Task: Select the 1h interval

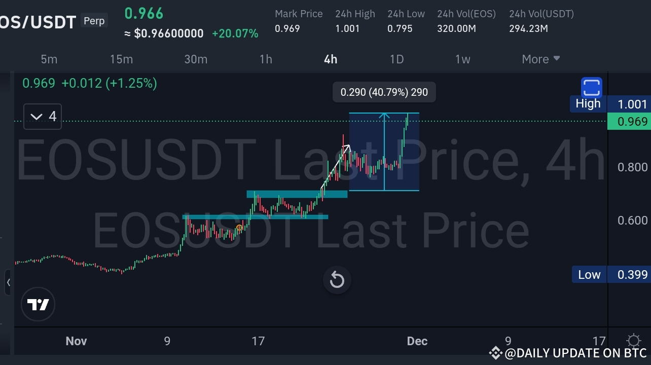Action: tap(266, 59)
